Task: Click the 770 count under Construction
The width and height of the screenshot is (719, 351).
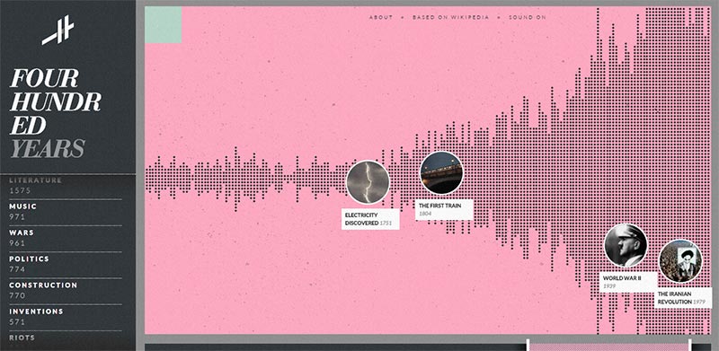Action: point(17,295)
